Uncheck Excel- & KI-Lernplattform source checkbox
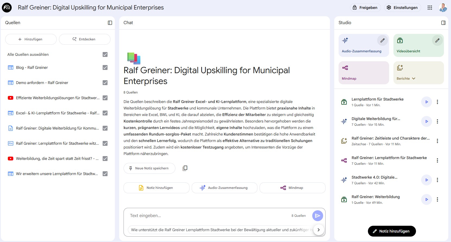The width and height of the screenshot is (451, 242). (105, 113)
